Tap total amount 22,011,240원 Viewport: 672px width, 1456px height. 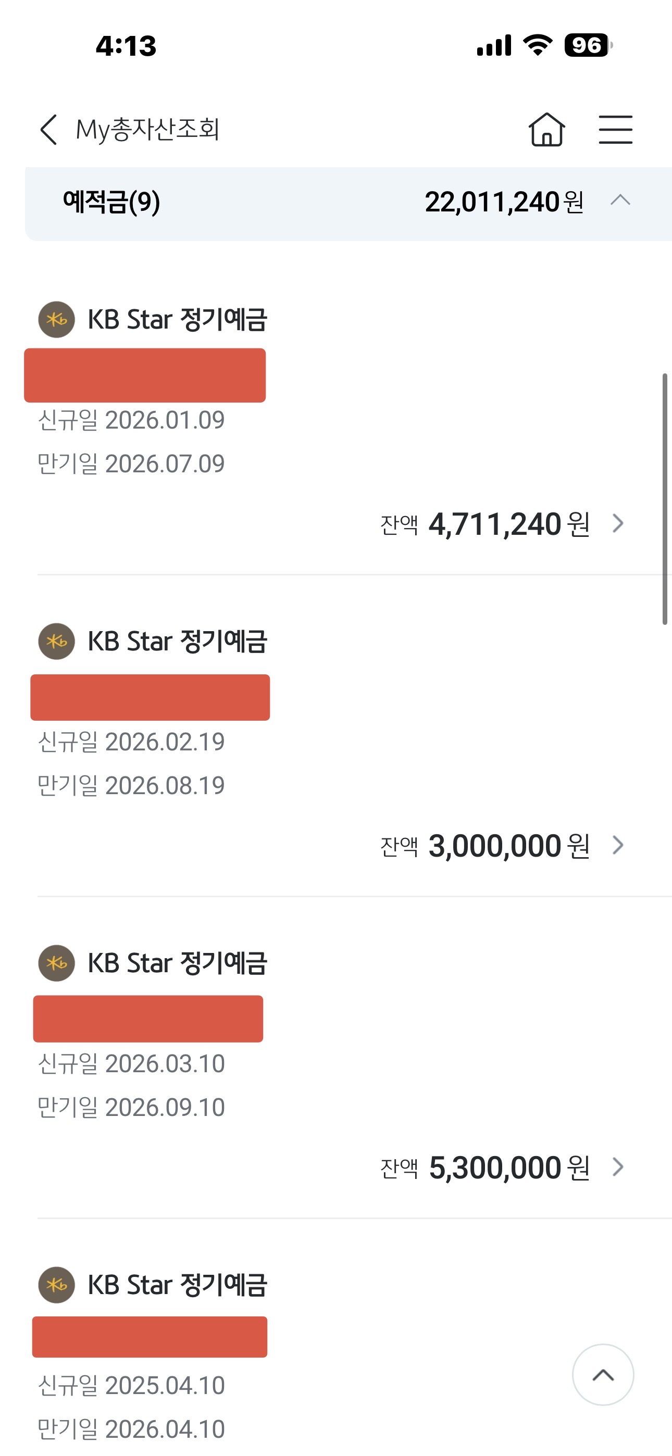point(503,203)
